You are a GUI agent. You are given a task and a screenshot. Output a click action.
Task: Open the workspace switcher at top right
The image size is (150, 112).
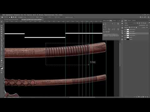pyautogui.click(x=145, y=17)
